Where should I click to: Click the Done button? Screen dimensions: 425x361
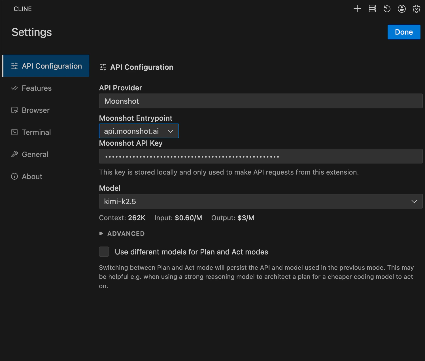point(403,32)
